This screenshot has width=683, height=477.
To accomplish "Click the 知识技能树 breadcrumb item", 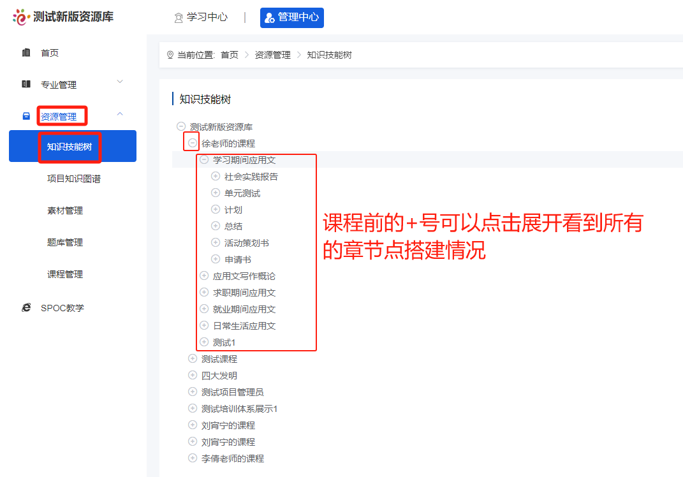I will pyautogui.click(x=329, y=55).
